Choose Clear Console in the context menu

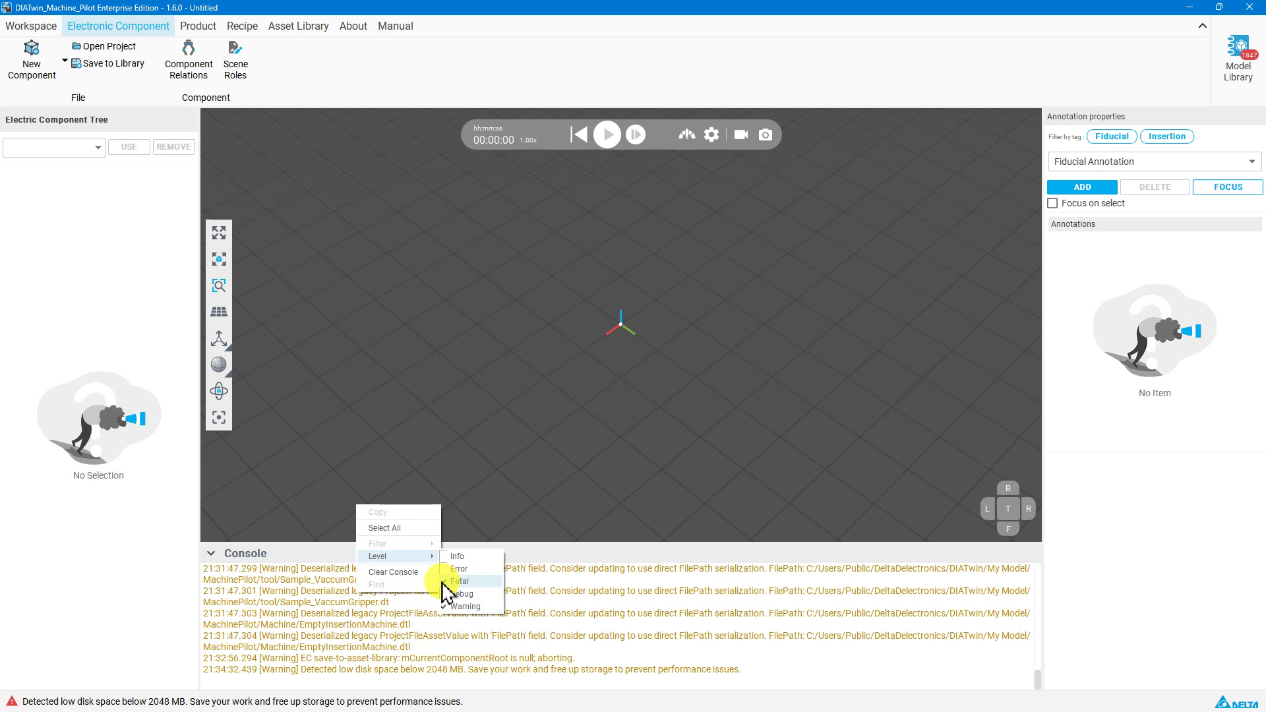[398, 572]
